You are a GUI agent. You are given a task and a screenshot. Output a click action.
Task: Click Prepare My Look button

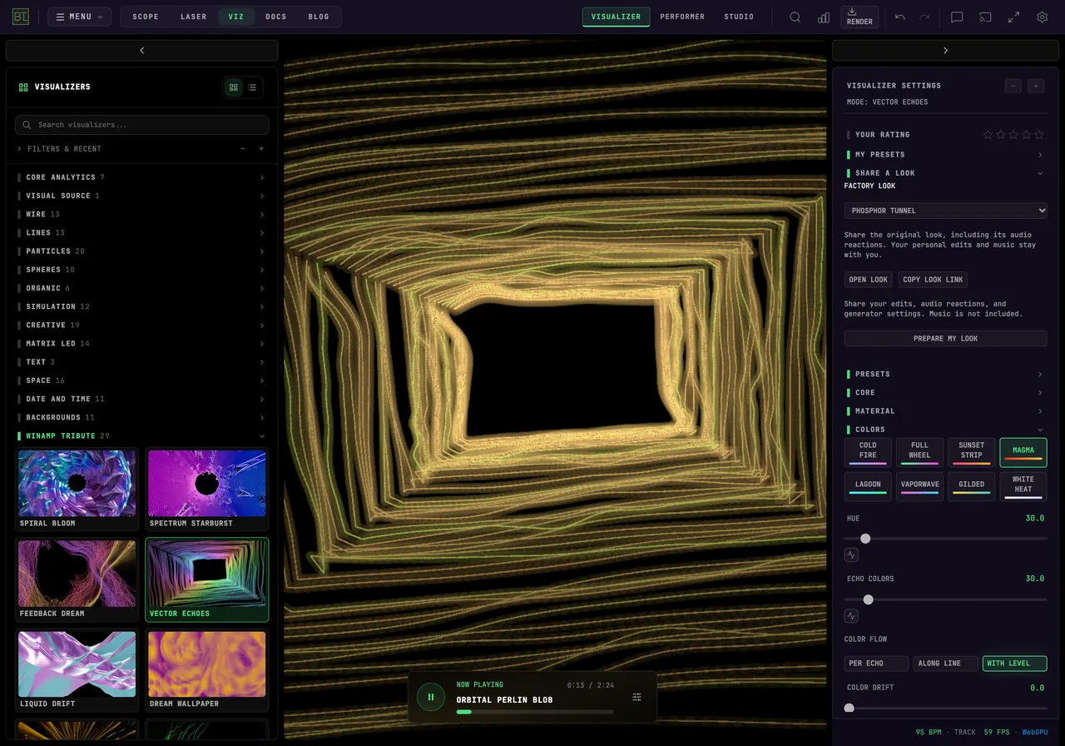coord(945,339)
